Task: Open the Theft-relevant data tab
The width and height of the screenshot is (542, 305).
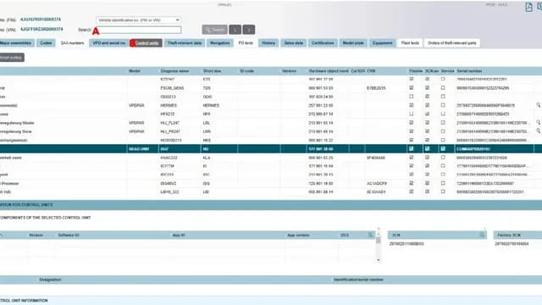Action: (x=185, y=43)
